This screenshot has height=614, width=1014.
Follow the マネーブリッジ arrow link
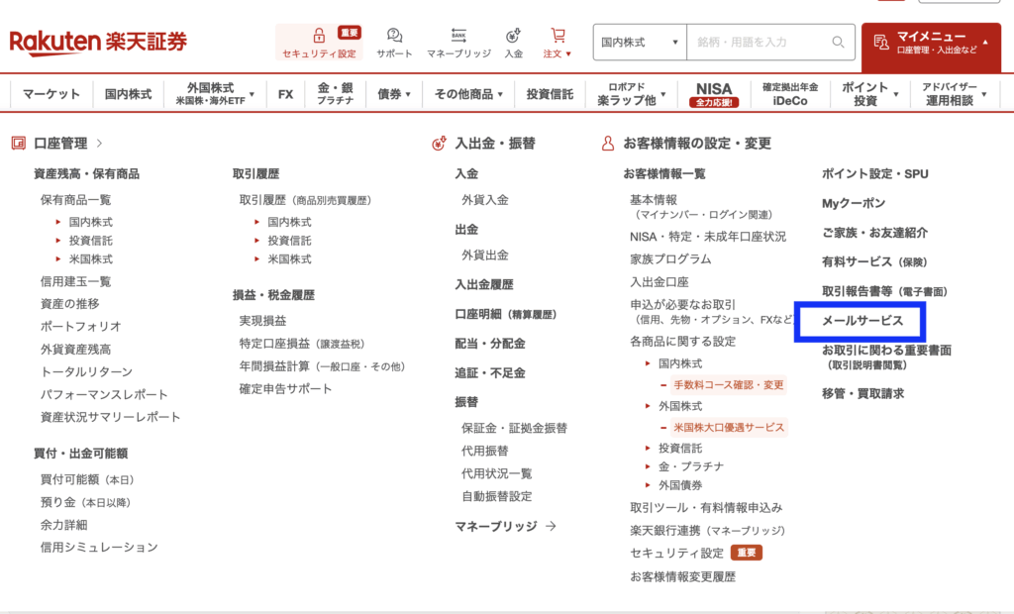tap(505, 526)
